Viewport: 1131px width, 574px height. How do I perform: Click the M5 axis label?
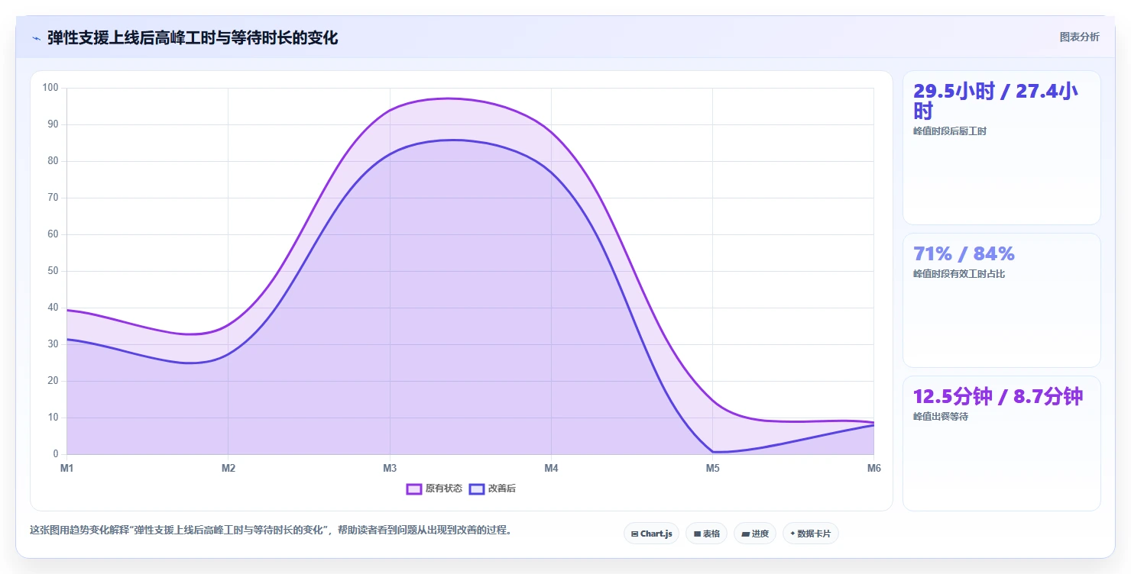point(712,468)
